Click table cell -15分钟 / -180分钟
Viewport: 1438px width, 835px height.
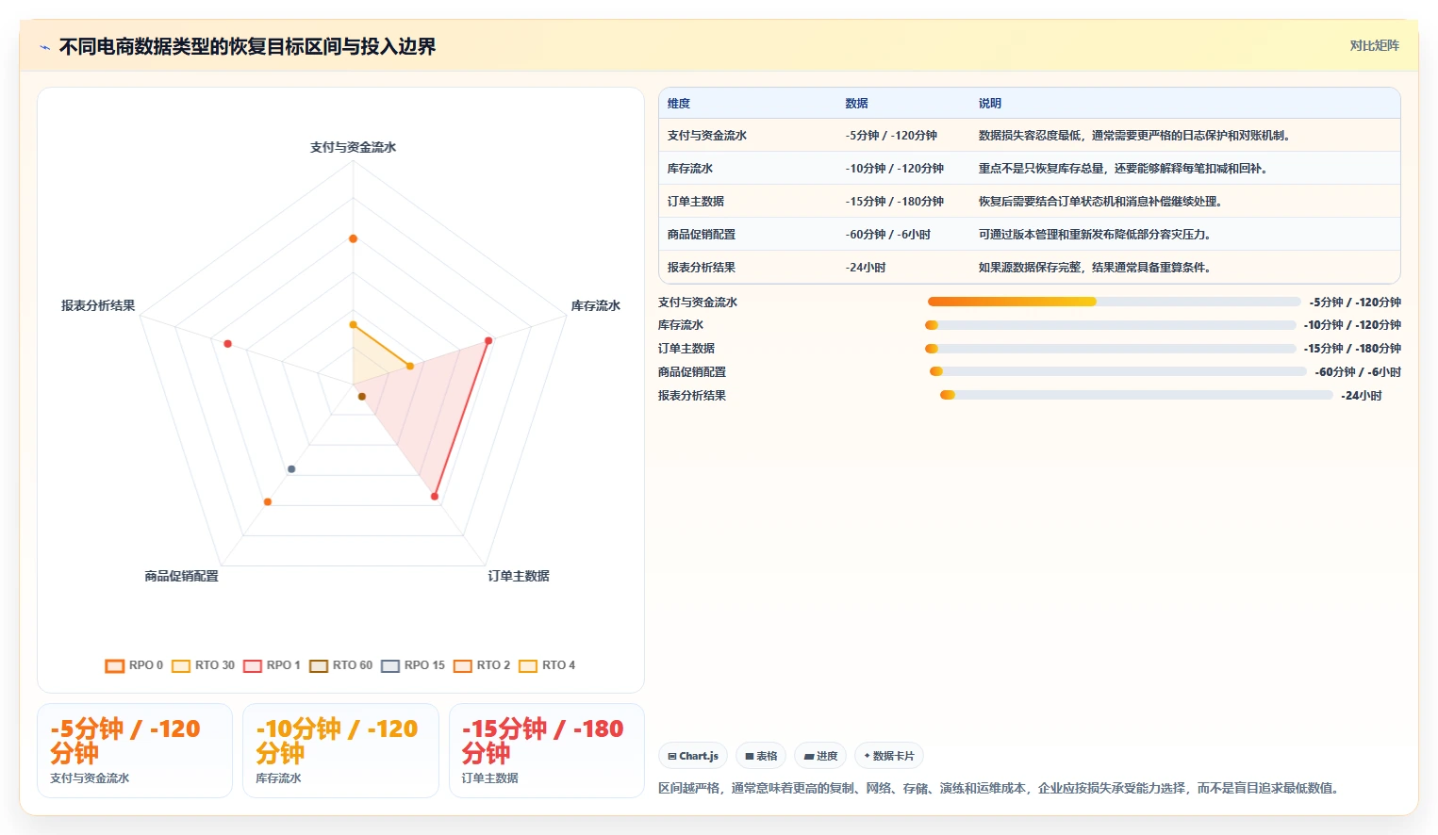[894, 202]
